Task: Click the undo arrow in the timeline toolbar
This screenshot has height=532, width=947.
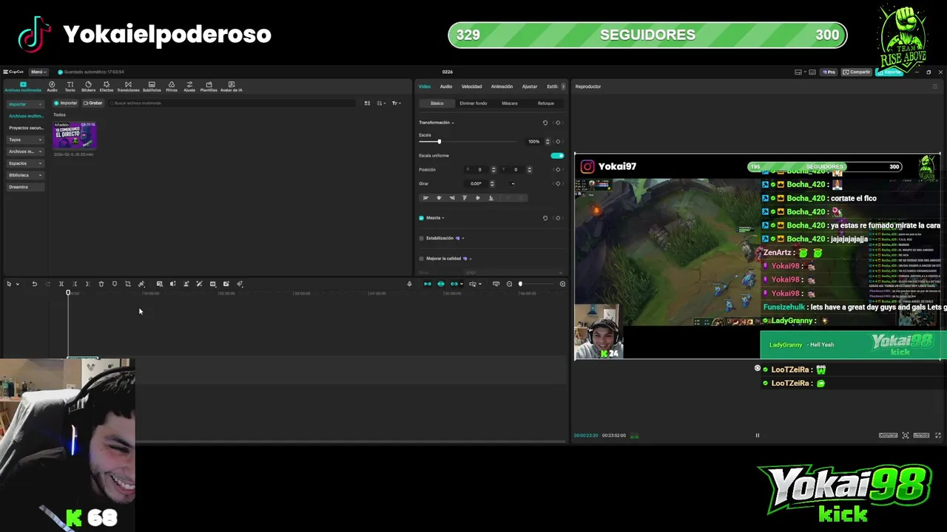Action: point(34,284)
